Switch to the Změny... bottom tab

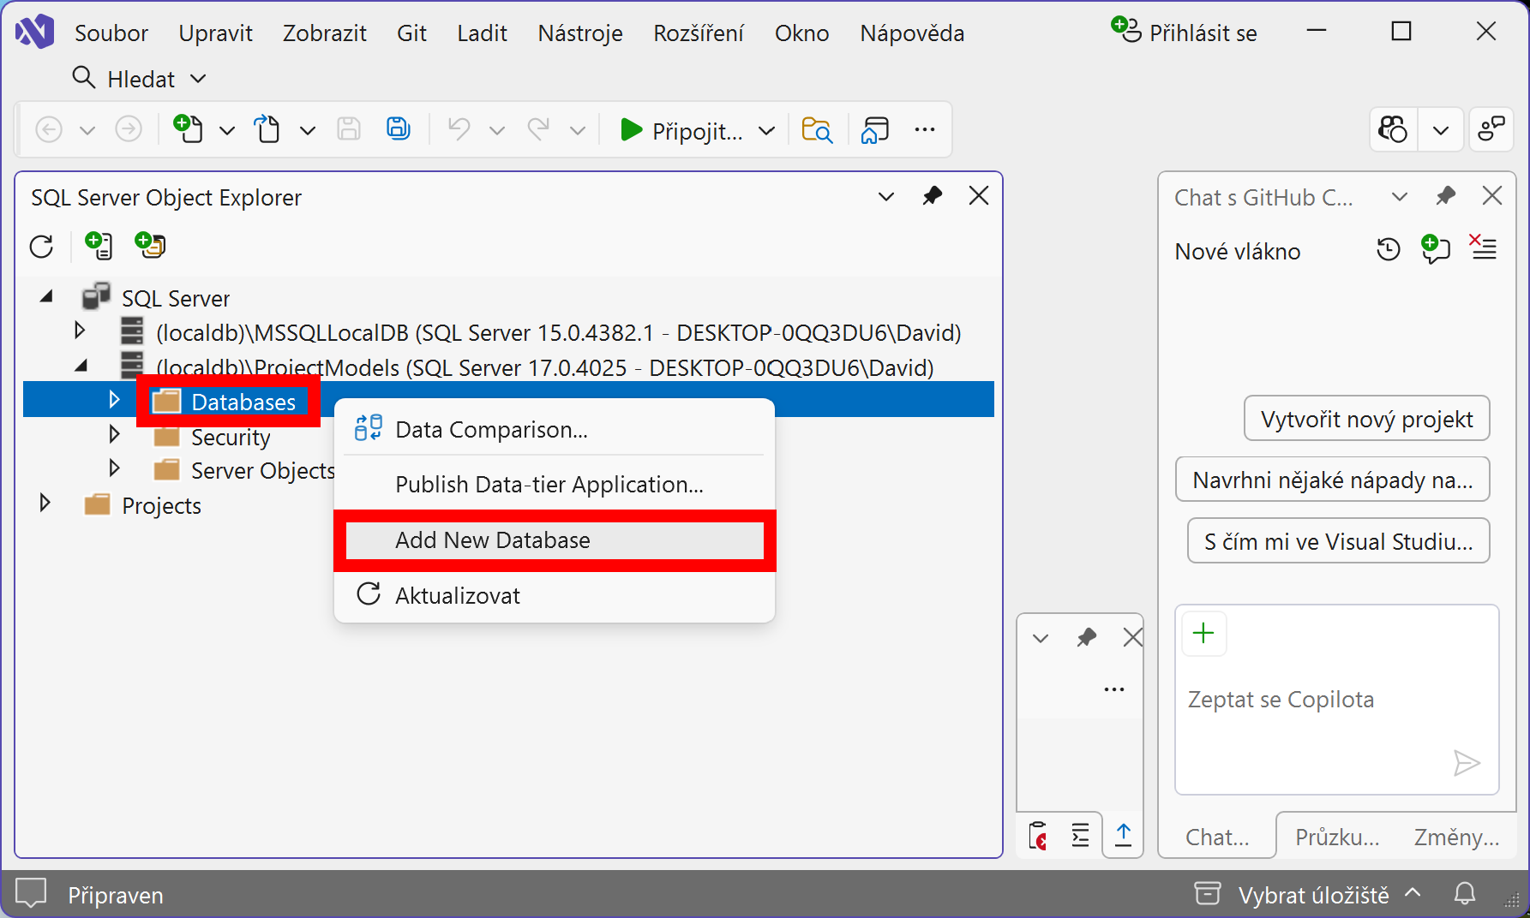click(1456, 837)
